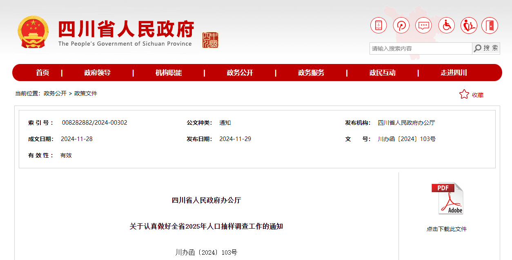Click the star icon beside 收藏

coord(464,95)
